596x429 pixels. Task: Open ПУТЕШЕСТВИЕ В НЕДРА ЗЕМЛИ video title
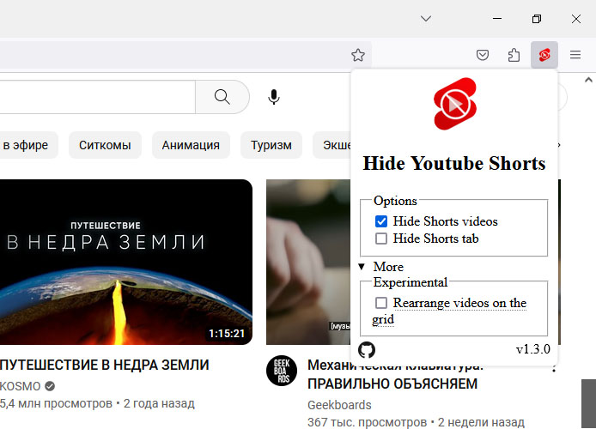[x=105, y=365]
